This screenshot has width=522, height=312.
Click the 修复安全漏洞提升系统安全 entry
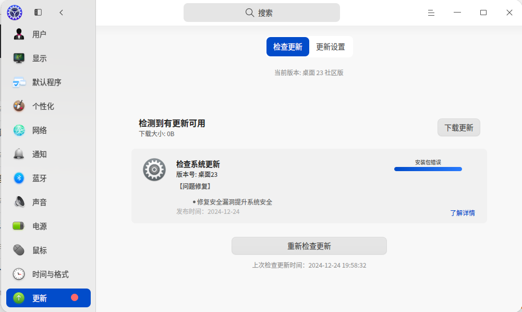point(234,202)
